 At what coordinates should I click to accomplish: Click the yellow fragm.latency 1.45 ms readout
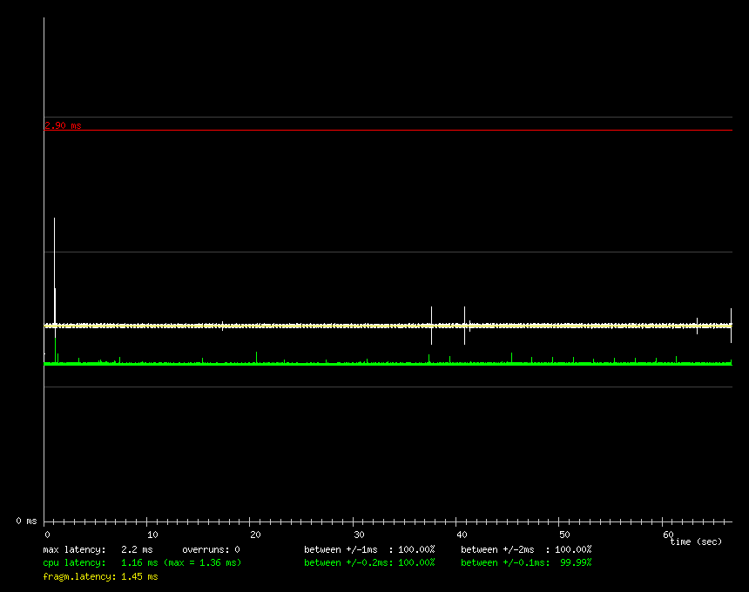[100, 576]
